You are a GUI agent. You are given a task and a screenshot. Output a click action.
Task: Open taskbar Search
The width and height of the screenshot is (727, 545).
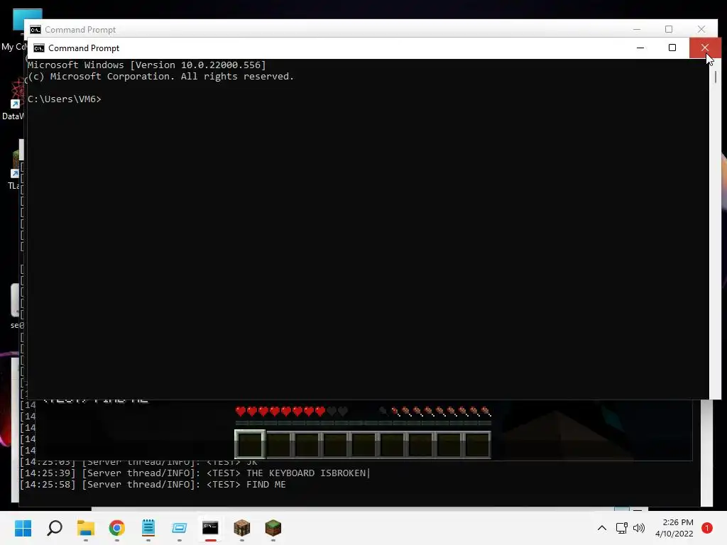(x=54, y=528)
